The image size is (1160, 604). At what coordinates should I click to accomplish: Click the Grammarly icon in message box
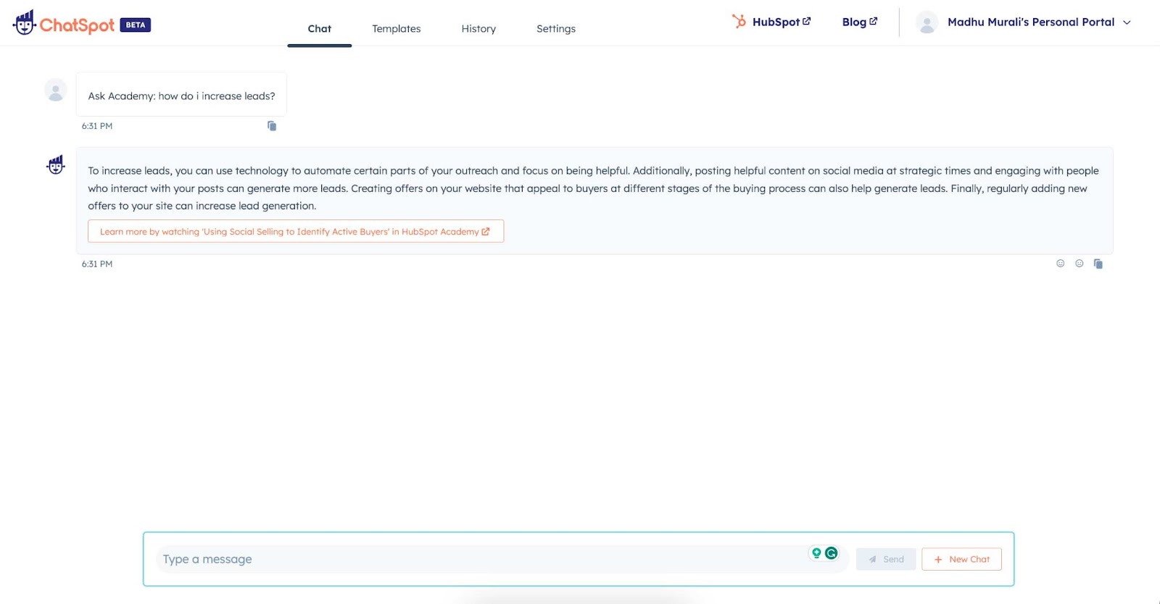click(832, 553)
